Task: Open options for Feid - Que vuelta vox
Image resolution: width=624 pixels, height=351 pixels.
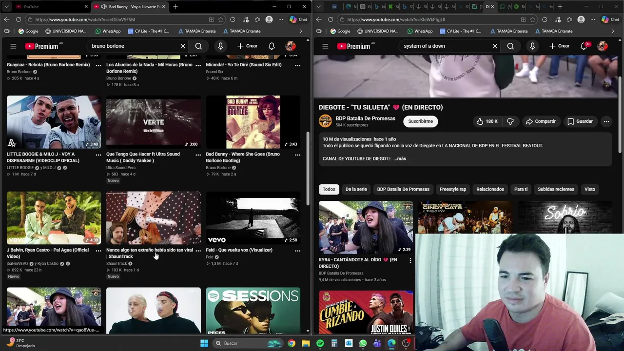Action: [x=297, y=251]
